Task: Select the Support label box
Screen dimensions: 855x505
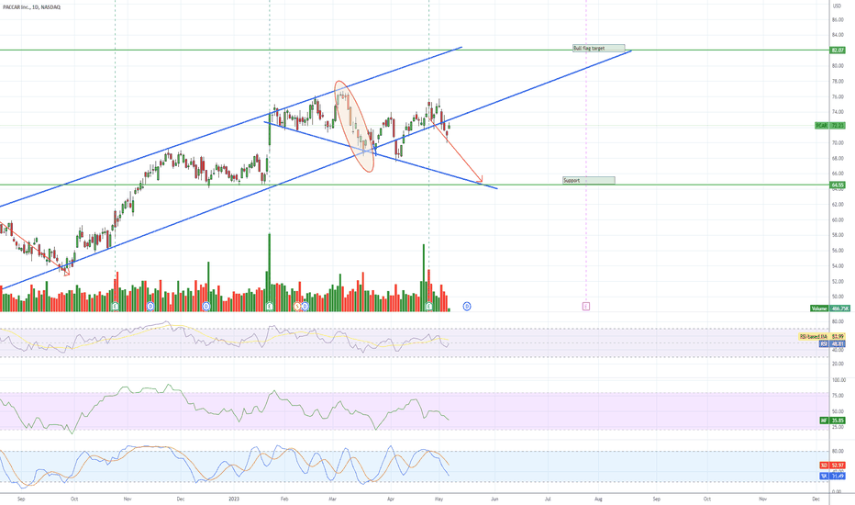Action: pyautogui.click(x=588, y=180)
